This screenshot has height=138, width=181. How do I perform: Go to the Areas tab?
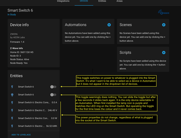click(119, 1)
